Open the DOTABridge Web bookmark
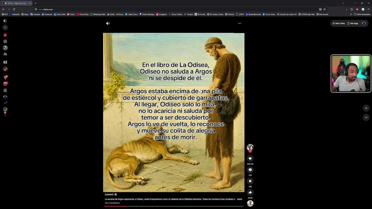Screen dimensions: 372x209 307,14
